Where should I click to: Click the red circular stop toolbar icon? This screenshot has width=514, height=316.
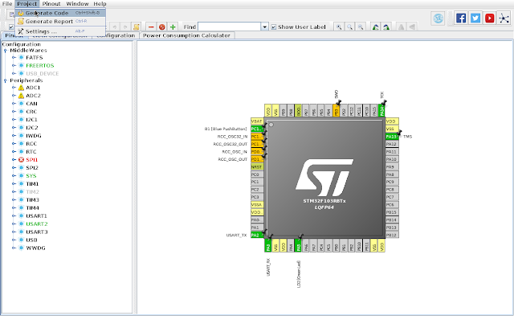tap(162, 27)
